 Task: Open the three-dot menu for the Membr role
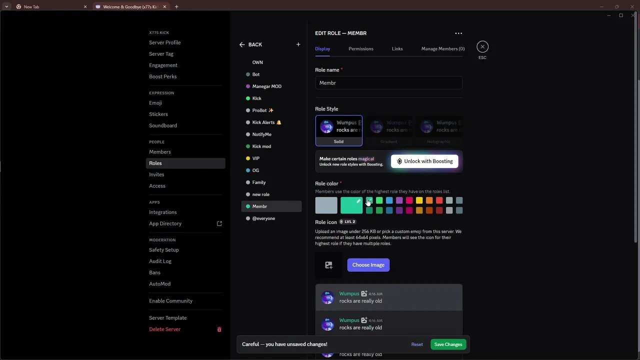pyautogui.click(x=458, y=33)
